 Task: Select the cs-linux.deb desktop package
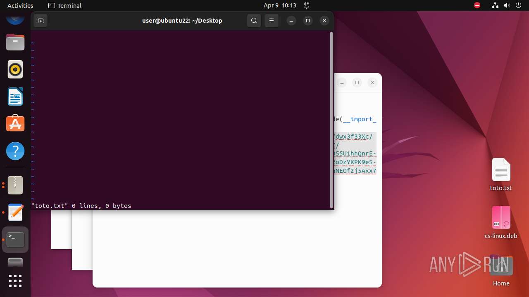(501, 222)
